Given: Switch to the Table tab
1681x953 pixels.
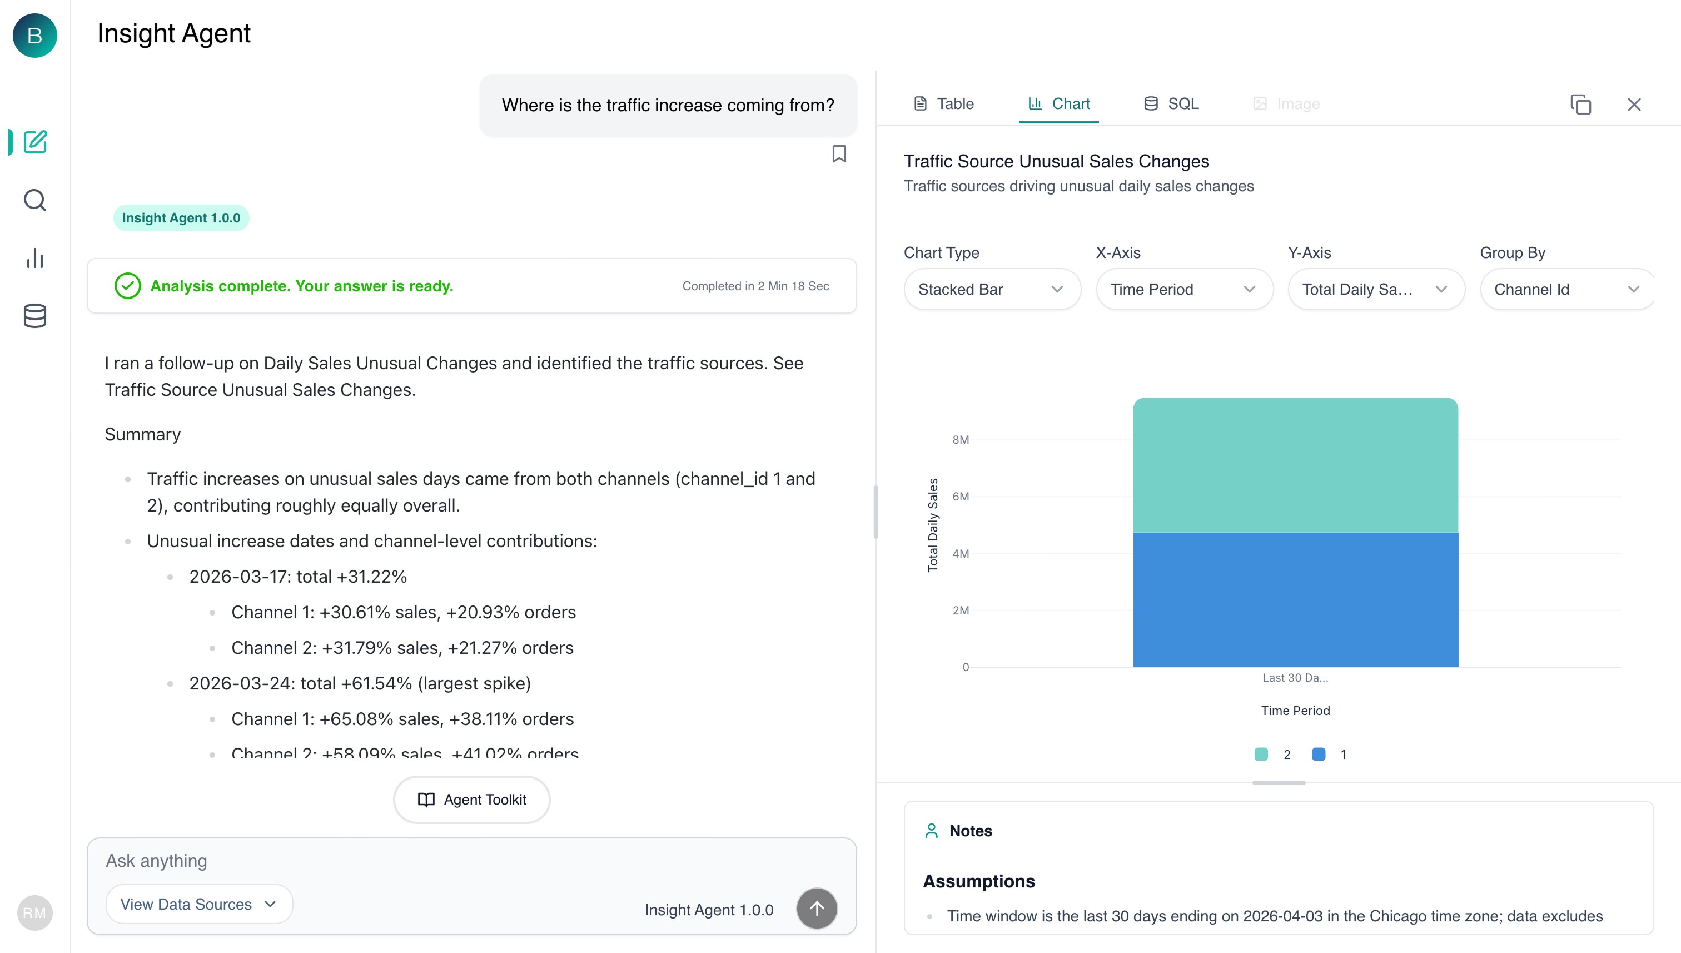Looking at the screenshot, I should click(x=944, y=104).
